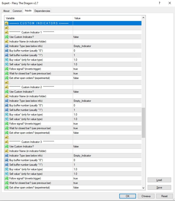175x201 pixels.
Task: Open the Dependencies tab
Action: click(42, 11)
